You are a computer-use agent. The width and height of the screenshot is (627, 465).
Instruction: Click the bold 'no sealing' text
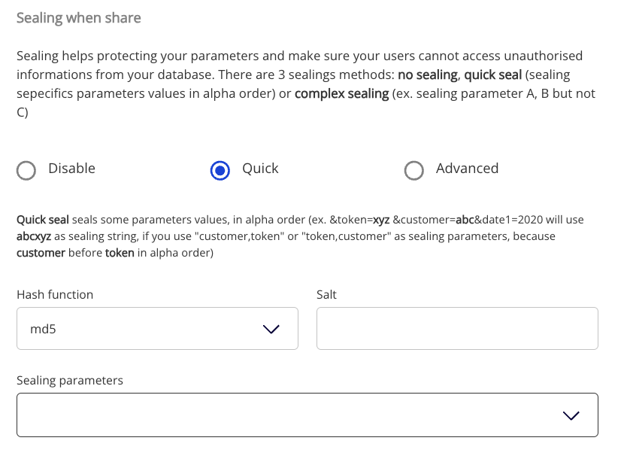[428, 74]
